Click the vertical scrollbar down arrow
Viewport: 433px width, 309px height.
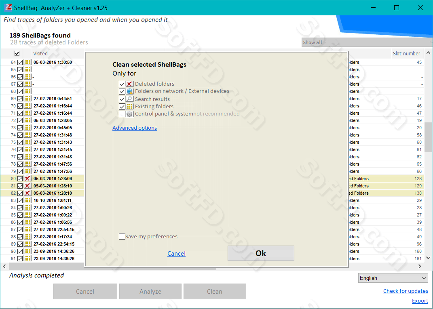click(x=428, y=258)
